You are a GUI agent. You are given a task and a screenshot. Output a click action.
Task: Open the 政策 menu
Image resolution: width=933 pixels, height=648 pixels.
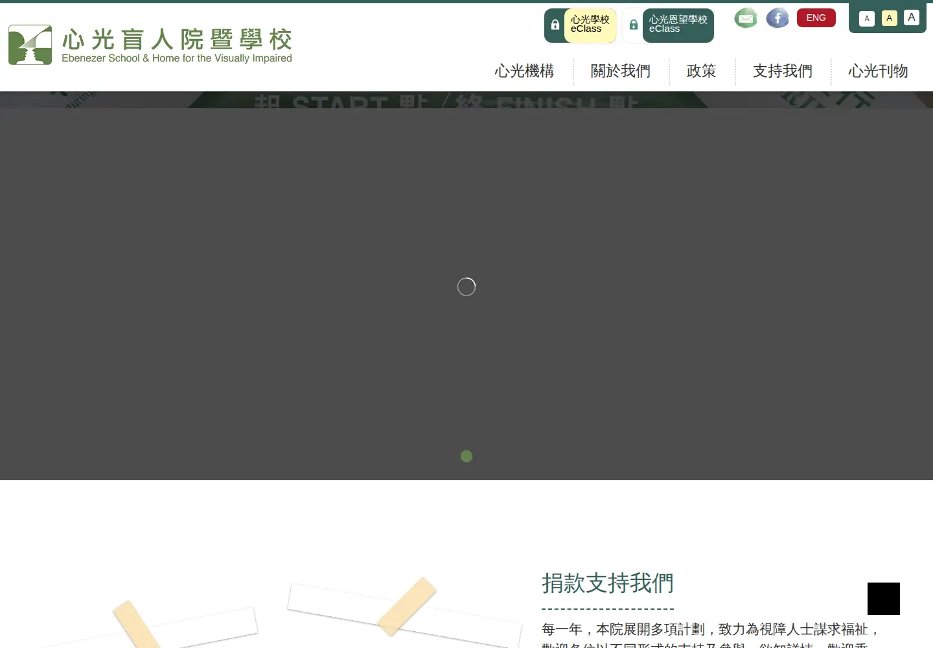pos(702,71)
